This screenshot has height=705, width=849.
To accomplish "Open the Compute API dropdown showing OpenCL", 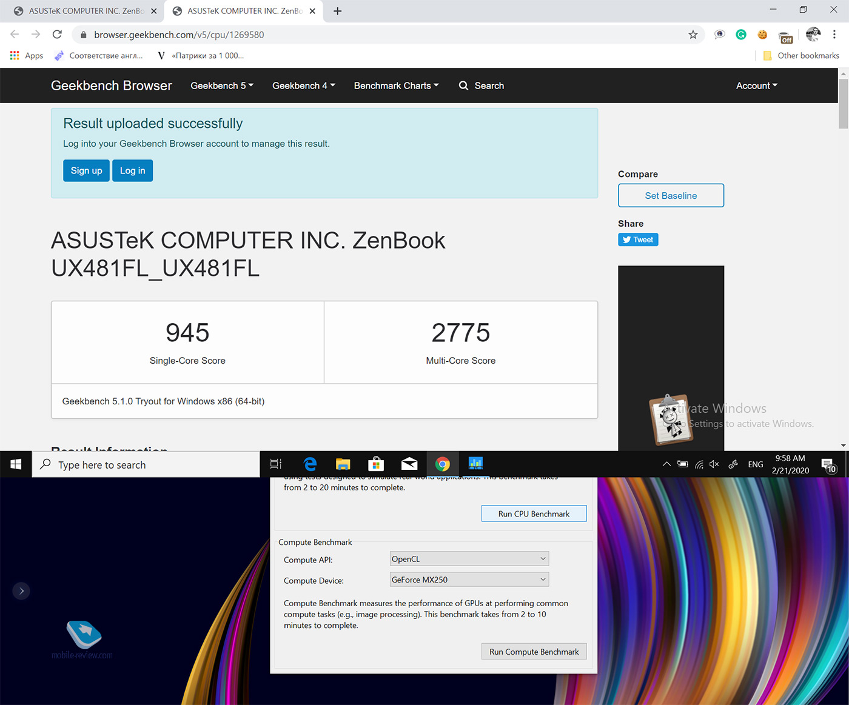I will coord(469,559).
